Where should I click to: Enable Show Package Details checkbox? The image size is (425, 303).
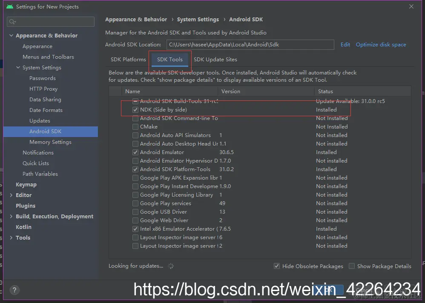point(352,266)
